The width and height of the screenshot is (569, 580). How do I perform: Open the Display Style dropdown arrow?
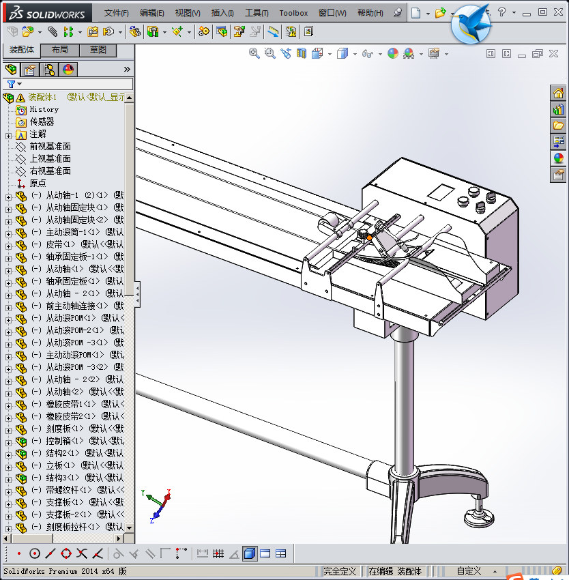click(x=355, y=55)
